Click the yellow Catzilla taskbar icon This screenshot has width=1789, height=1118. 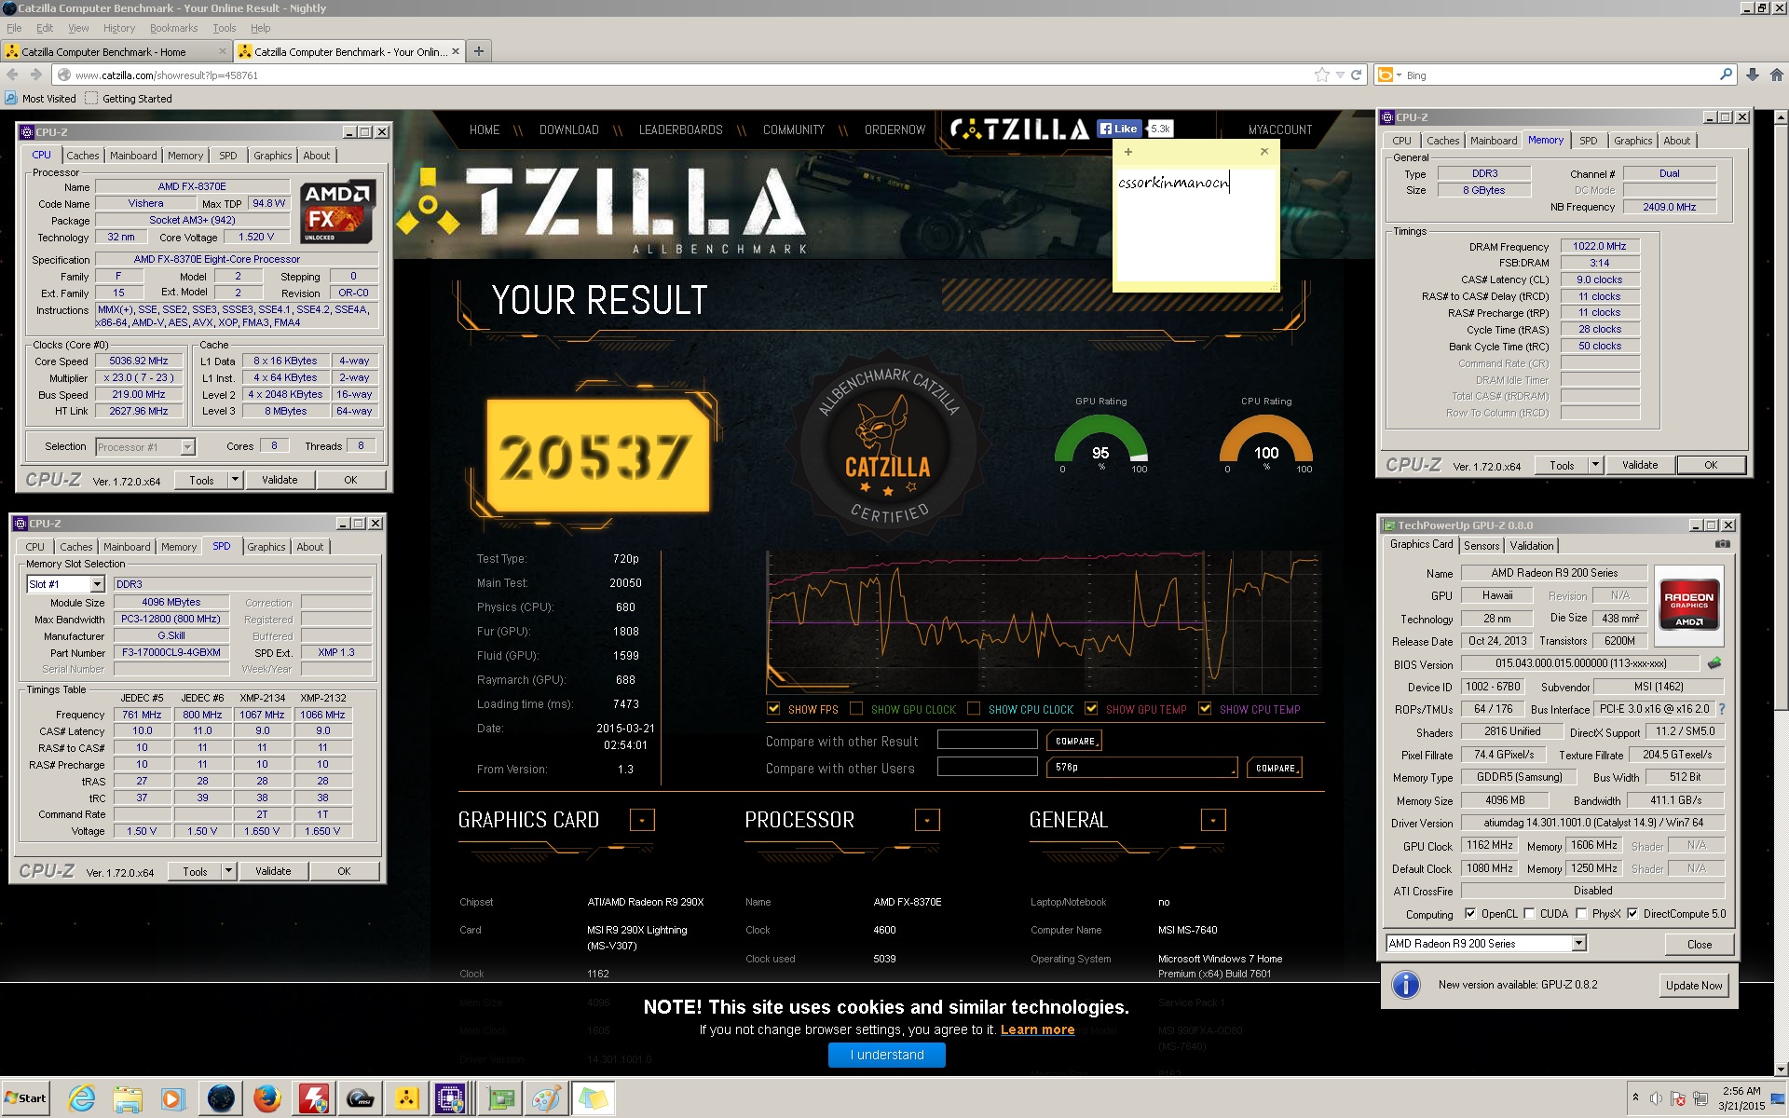pyautogui.click(x=406, y=1099)
